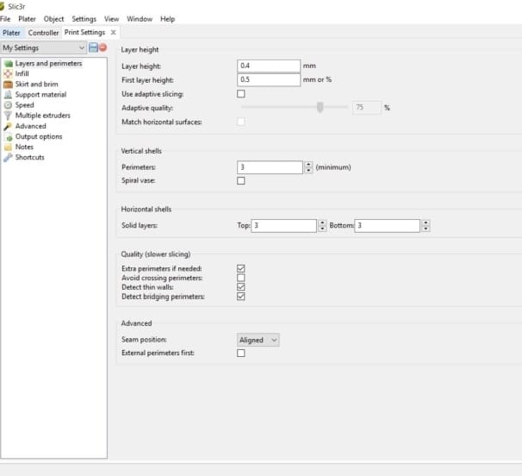
Task: Increase Bottom solid layers spinner
Action: [x=426, y=222]
